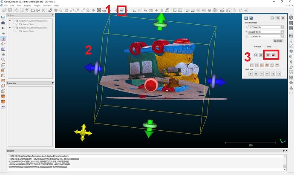Click the extract contour icon under Contour
294x175 pixels.
tap(256, 55)
